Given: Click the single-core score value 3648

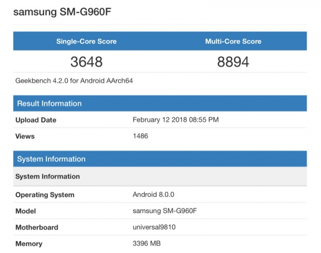Looking at the screenshot, I should coord(86,62).
